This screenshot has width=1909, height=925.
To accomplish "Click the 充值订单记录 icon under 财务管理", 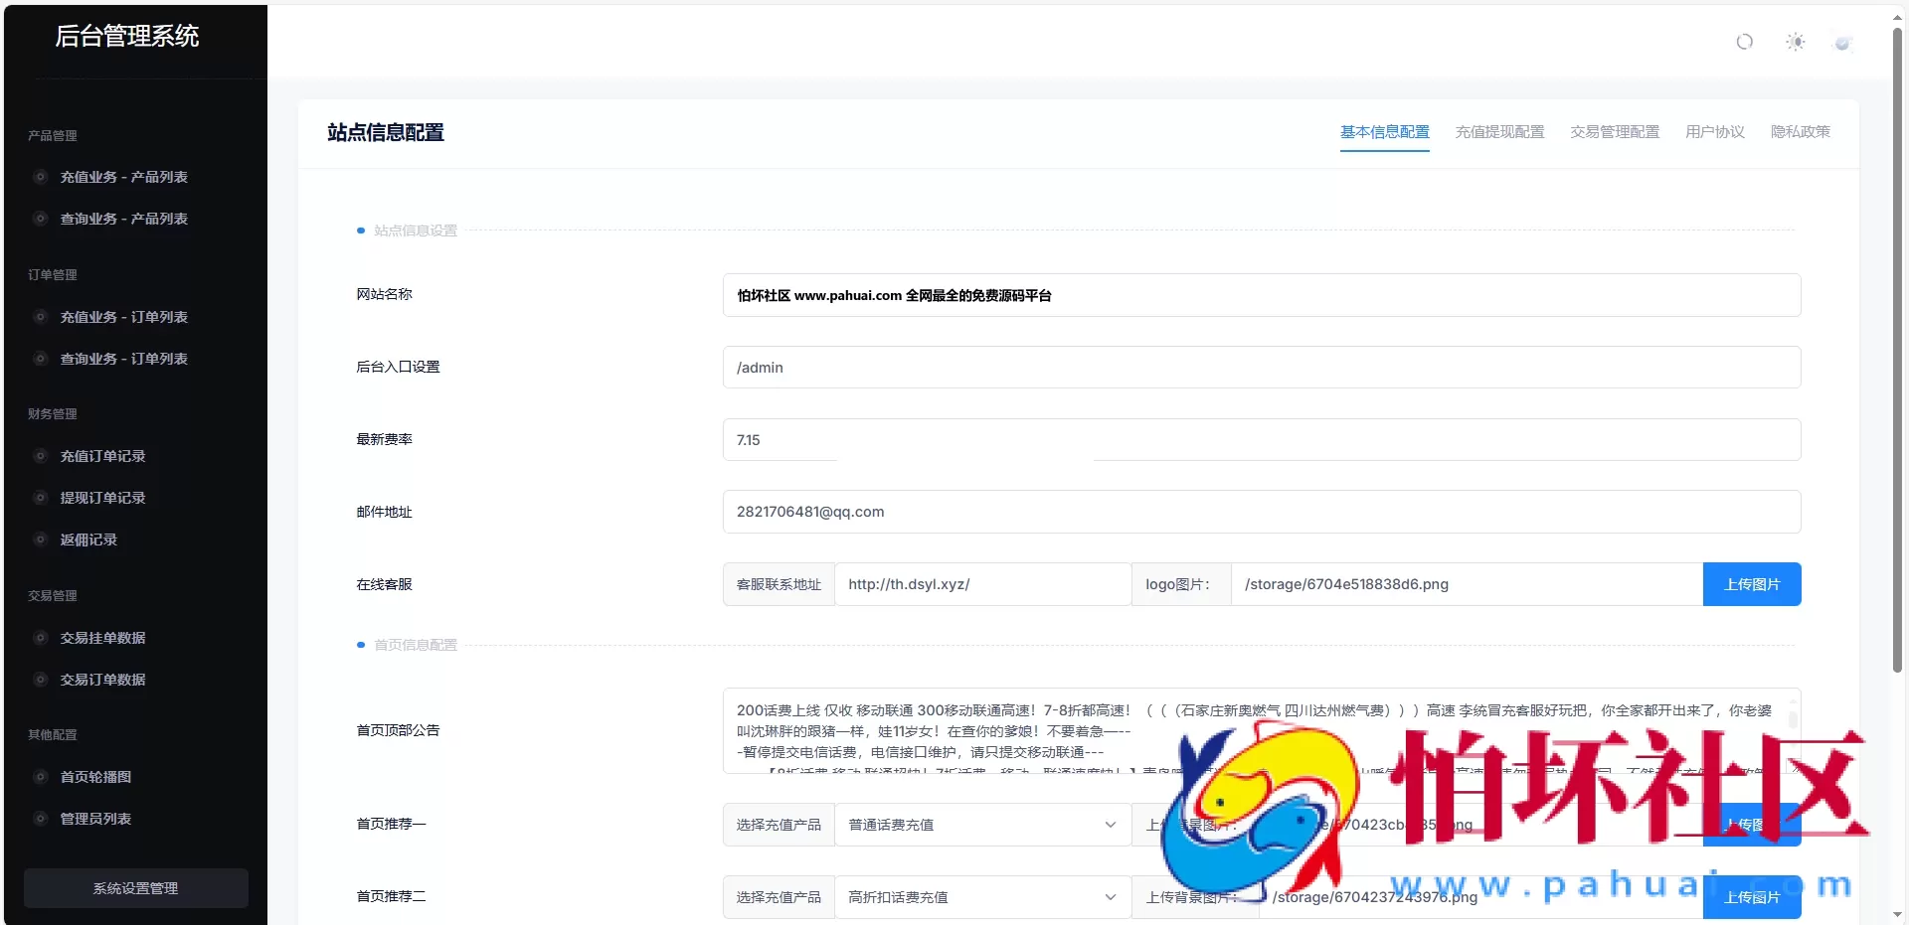I will (x=41, y=456).
